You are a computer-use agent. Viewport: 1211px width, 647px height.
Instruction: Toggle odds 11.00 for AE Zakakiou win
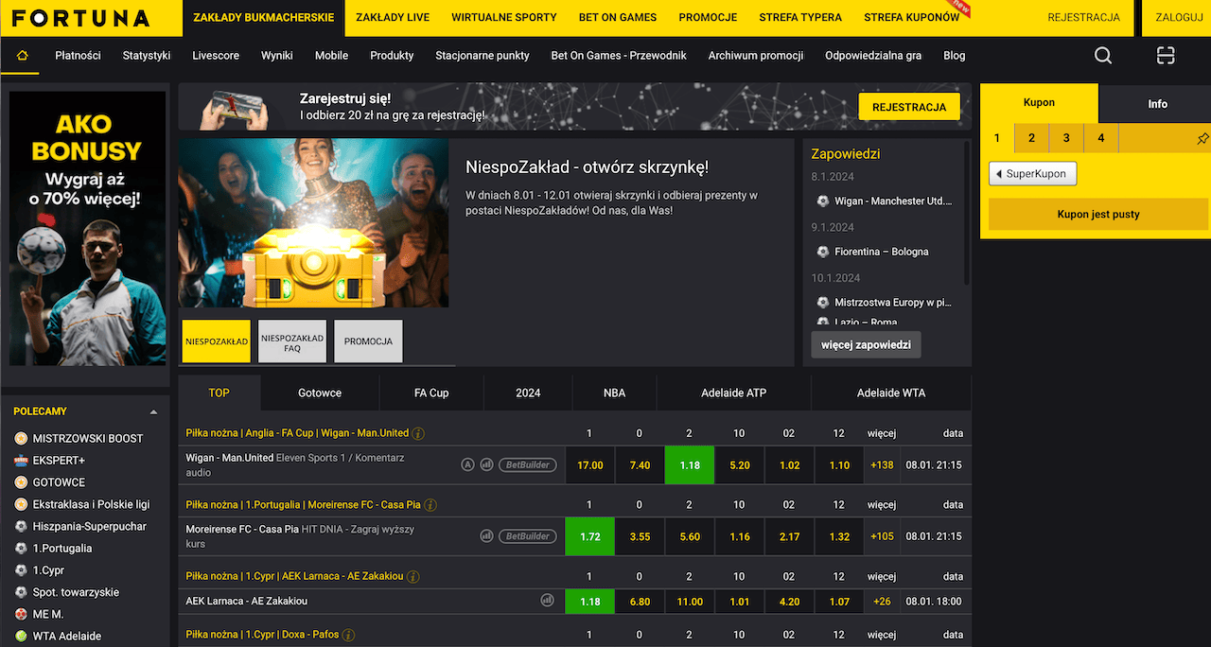(x=690, y=601)
